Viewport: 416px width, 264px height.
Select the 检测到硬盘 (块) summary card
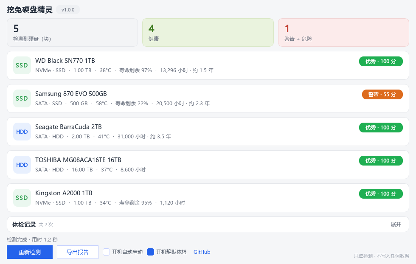[x=73, y=32]
